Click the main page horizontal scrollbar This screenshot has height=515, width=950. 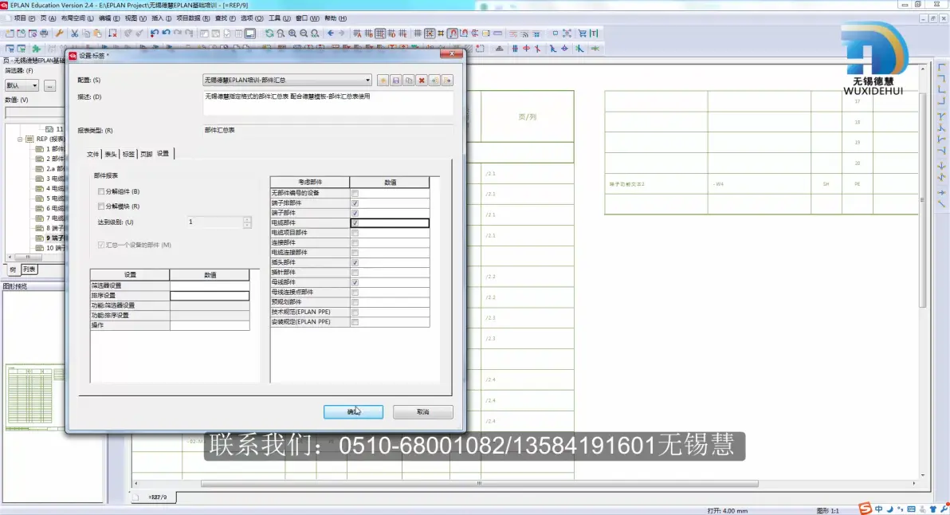479,483
